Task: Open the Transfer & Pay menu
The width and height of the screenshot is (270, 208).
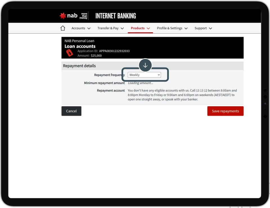Action: pyautogui.click(x=108, y=28)
